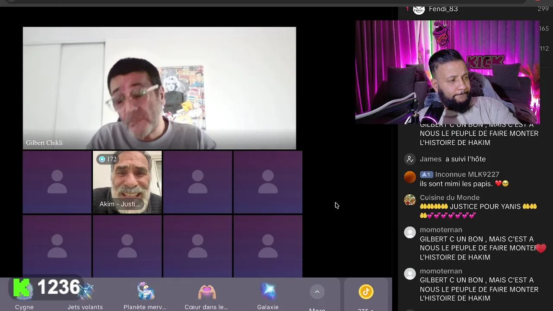Select the empty guest slot directly below Akim's tile

(x=127, y=246)
